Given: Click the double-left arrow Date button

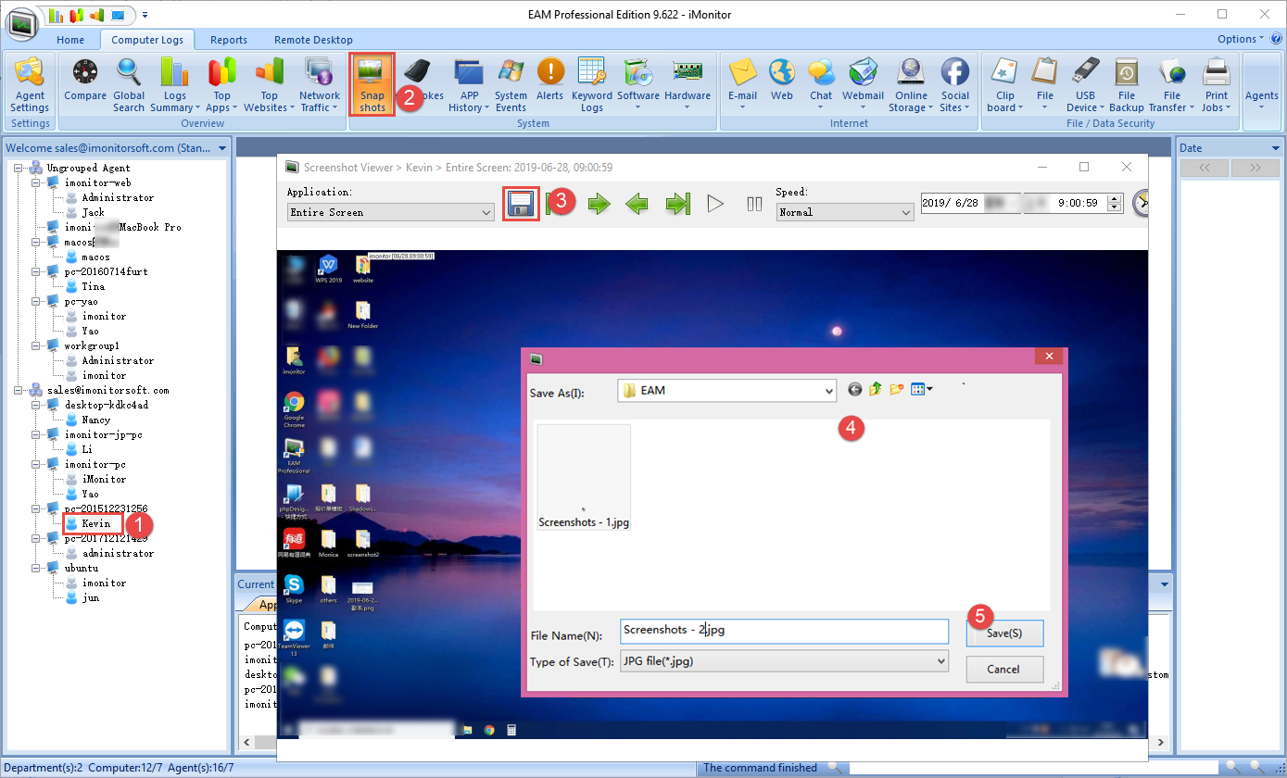Looking at the screenshot, I should point(1205,169).
